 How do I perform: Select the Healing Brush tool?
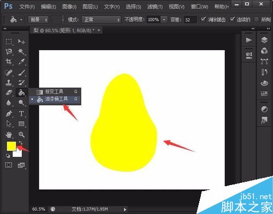click(x=9, y=73)
